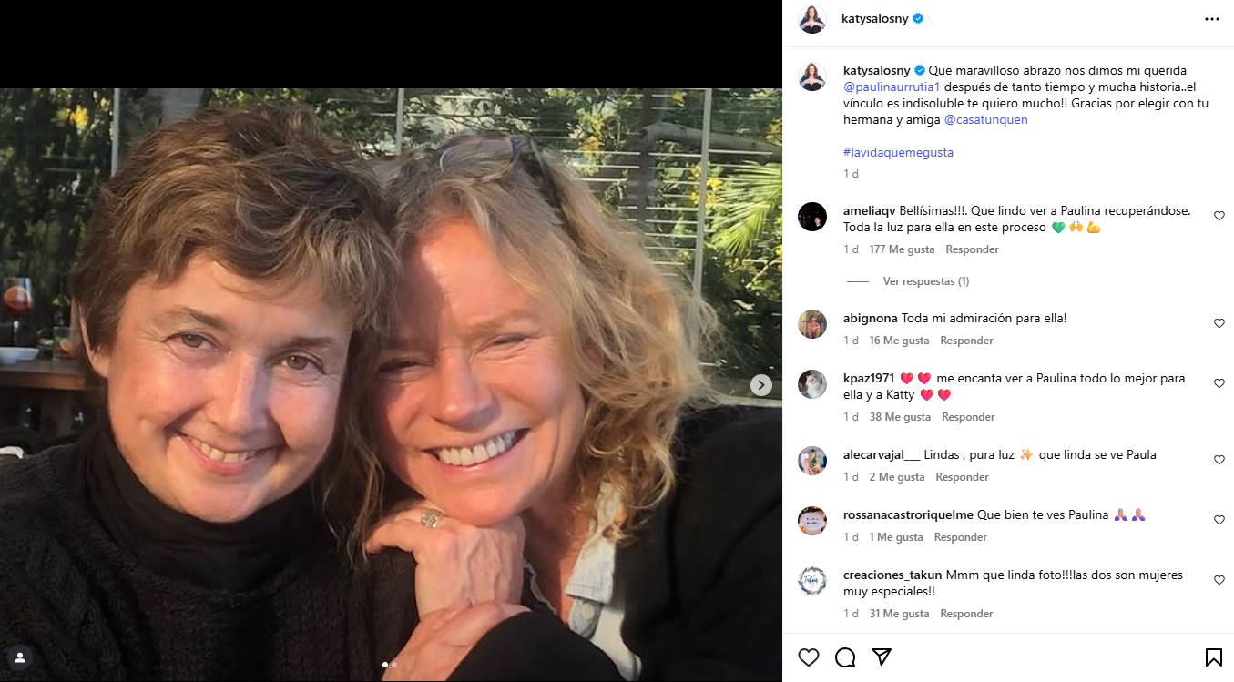Open the comment bubble icon
This screenshot has height=682, width=1234.
click(x=845, y=657)
